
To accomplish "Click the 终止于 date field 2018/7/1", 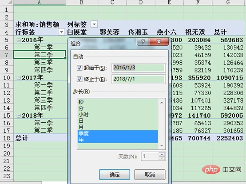I will point(139,79).
